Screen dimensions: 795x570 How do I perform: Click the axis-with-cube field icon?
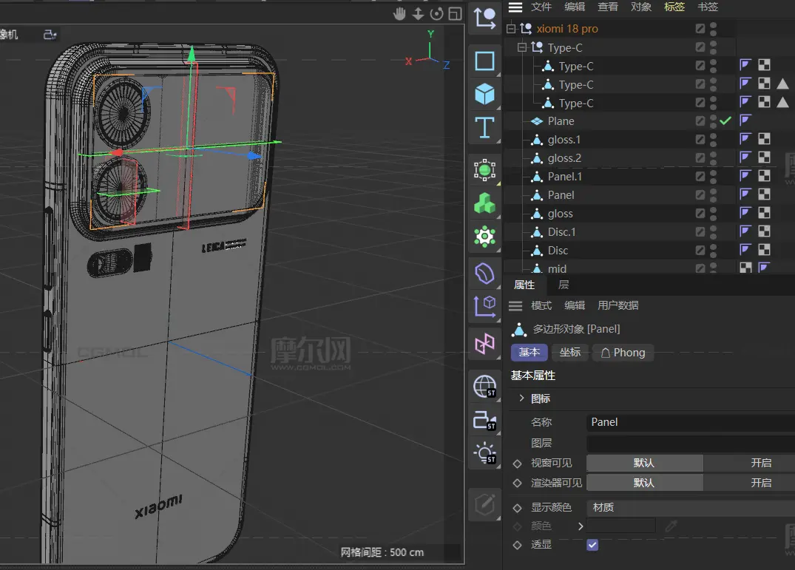pyautogui.click(x=484, y=307)
